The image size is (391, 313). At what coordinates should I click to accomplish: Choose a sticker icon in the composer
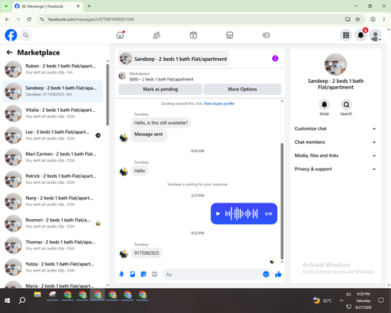coord(143,274)
